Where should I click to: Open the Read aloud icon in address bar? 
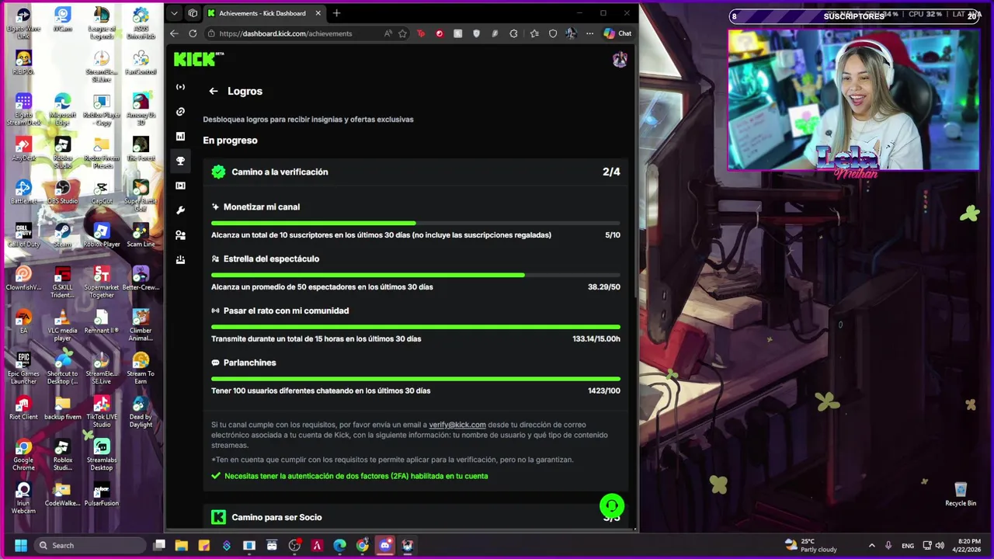(388, 33)
